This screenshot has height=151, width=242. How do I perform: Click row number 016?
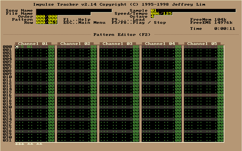[7, 95]
